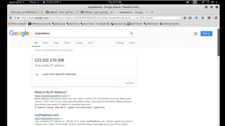The height and width of the screenshot is (126, 225).
Task: Open the Offensive Security bookmark
Action: click(40, 24)
